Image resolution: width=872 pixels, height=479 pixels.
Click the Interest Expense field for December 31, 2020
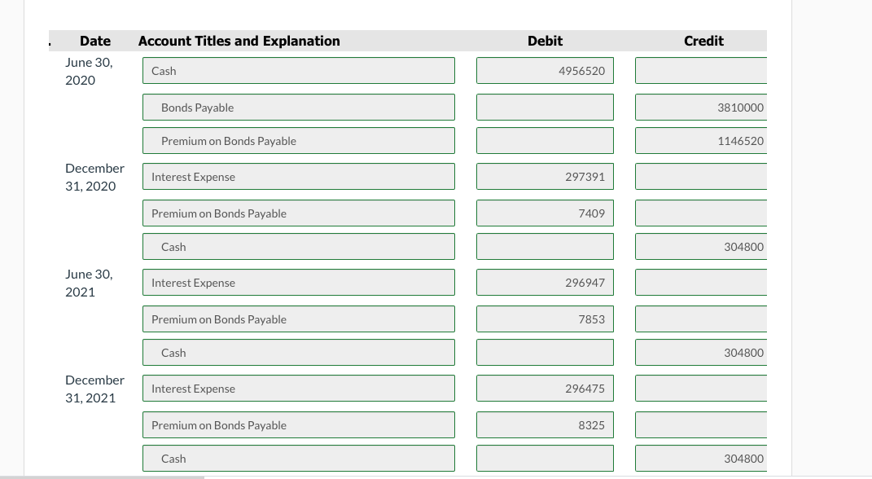pyautogui.click(x=298, y=176)
